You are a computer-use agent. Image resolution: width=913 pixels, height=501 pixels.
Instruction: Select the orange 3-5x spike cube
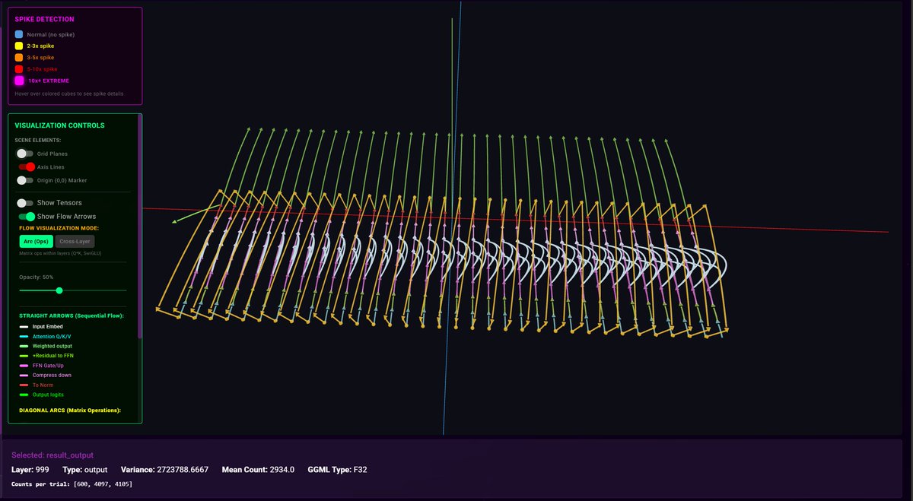click(x=20, y=57)
